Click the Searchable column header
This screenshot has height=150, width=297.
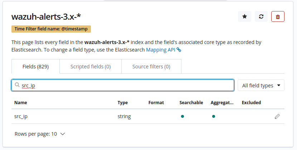tap(191, 102)
